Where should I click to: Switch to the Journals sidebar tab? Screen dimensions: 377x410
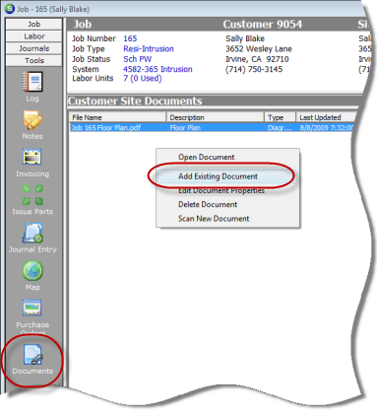pyautogui.click(x=34, y=48)
